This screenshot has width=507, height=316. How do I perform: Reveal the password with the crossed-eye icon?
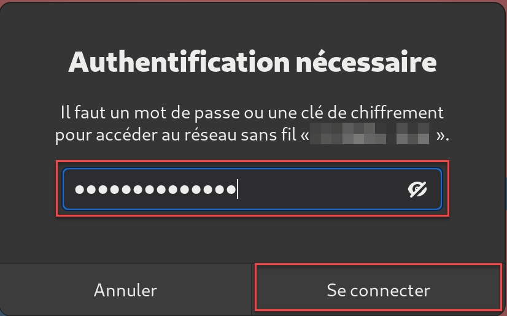tap(417, 190)
